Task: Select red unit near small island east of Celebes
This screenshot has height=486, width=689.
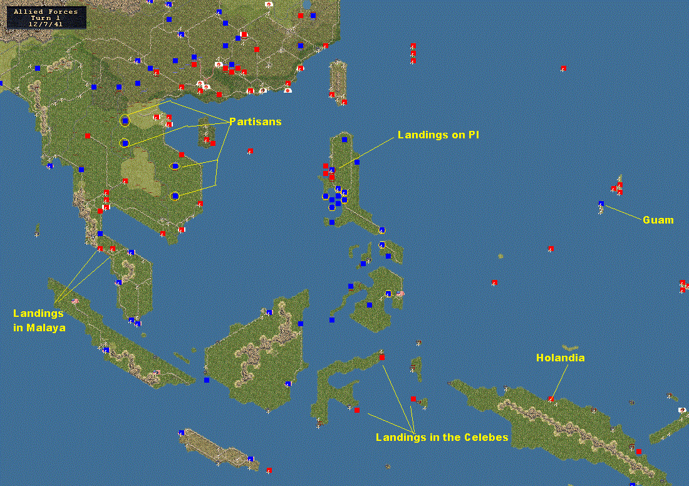Action: (x=413, y=399)
